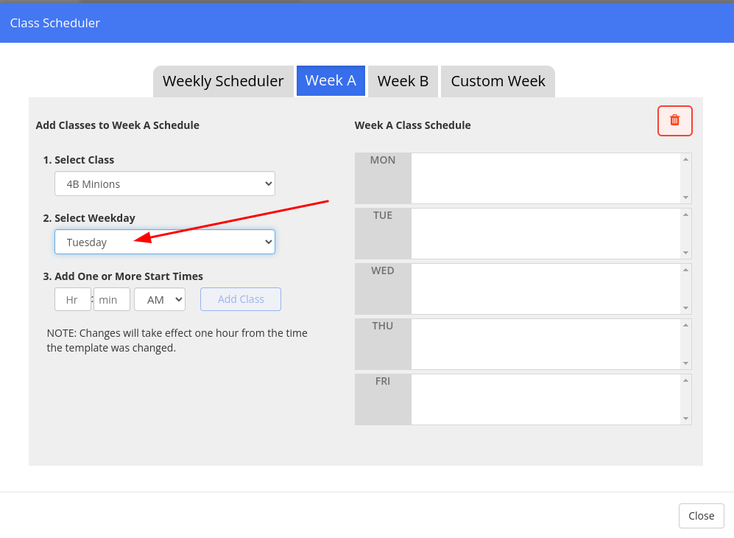Click the TUE schedule scroll down arrow
This screenshot has height=538, width=734.
(x=686, y=253)
